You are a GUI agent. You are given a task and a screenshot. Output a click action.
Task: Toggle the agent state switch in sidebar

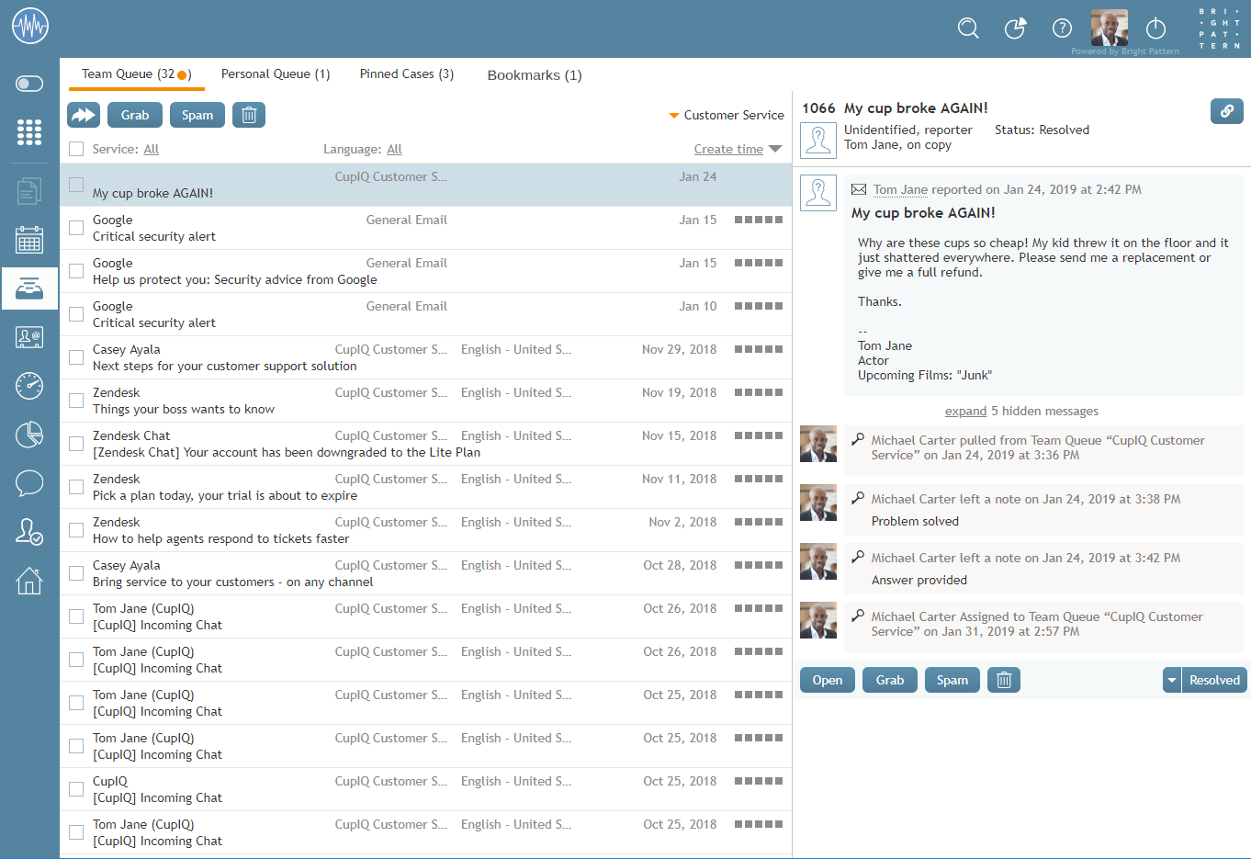29,84
